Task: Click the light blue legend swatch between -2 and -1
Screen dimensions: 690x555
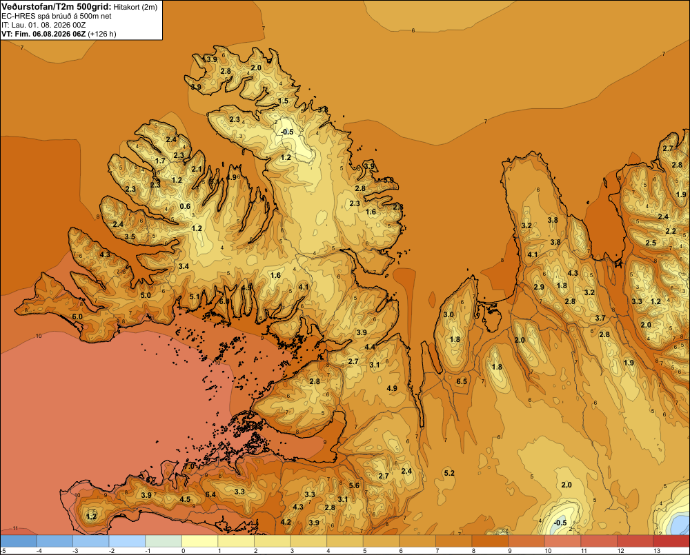Action: (x=127, y=541)
